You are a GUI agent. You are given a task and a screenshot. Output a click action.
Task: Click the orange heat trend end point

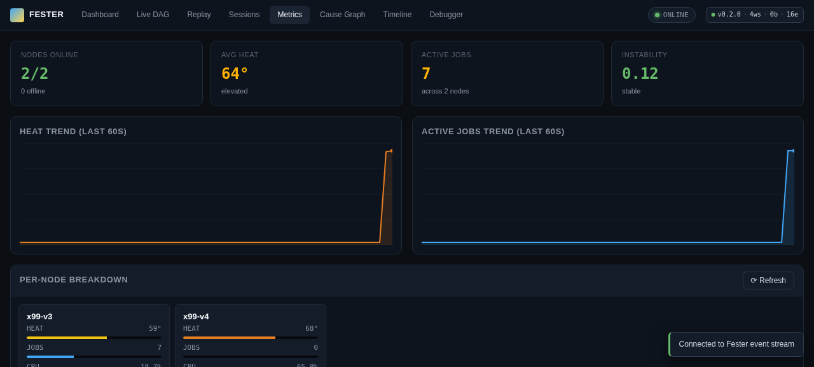tap(391, 151)
